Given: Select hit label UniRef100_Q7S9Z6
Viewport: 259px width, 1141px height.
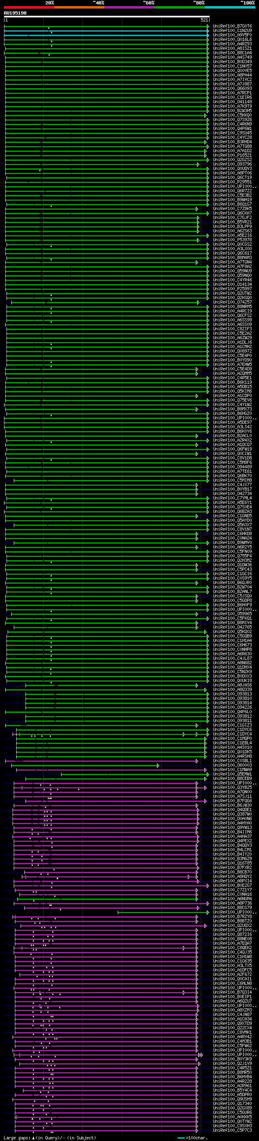Looking at the screenshot, I should pos(232,119).
